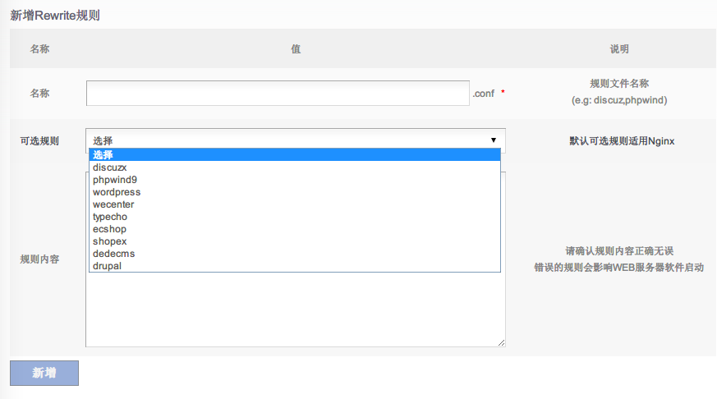The height and width of the screenshot is (399, 717).
Task: Open the 可选规则 dropdown arrow
Action: click(x=493, y=140)
